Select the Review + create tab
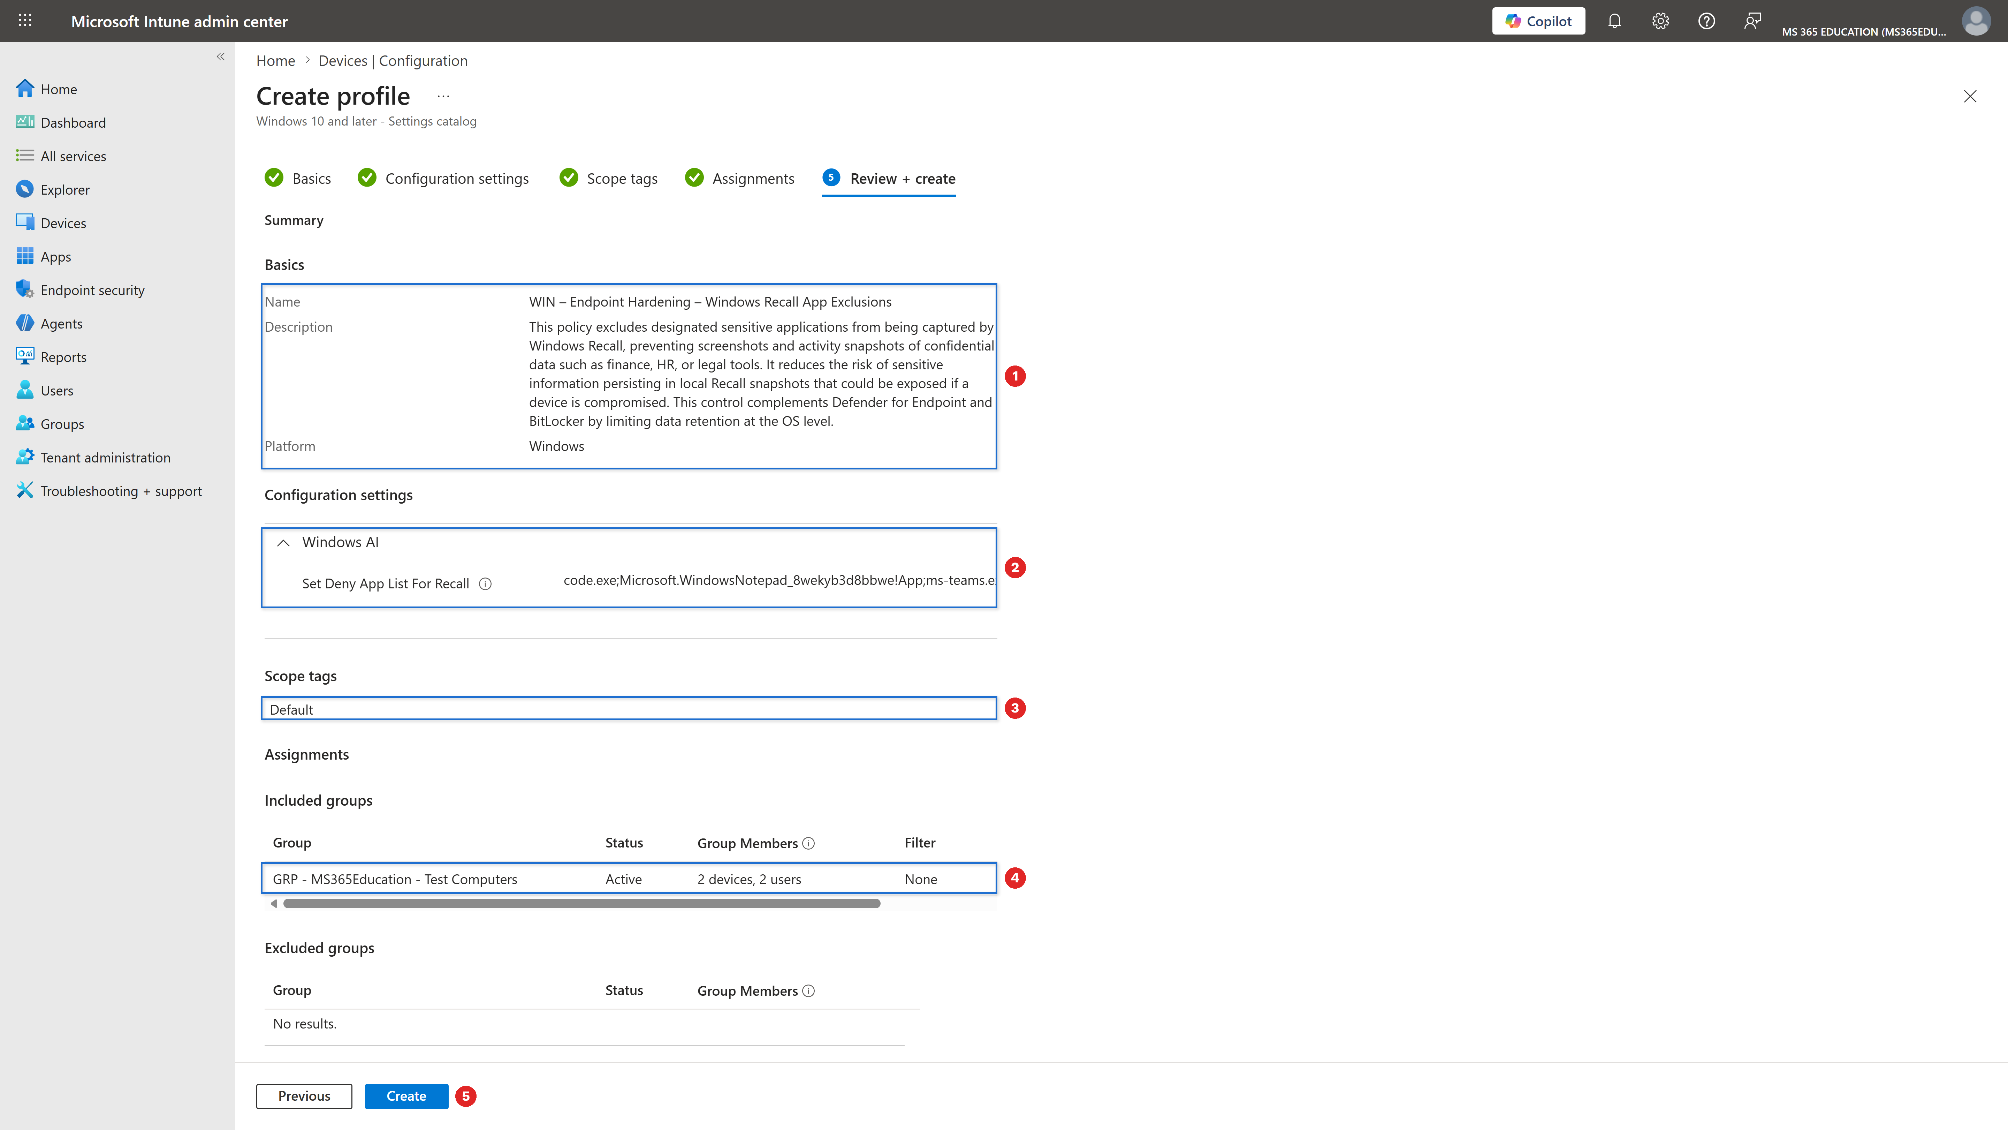The width and height of the screenshot is (2008, 1130). pos(889,179)
